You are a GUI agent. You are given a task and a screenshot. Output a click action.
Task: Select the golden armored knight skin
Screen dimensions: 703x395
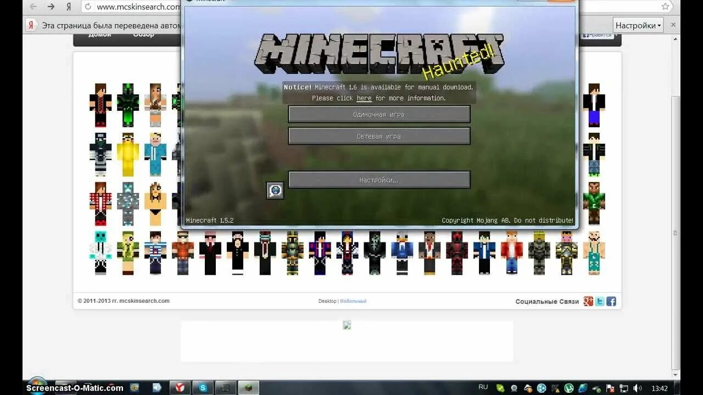(x=293, y=253)
